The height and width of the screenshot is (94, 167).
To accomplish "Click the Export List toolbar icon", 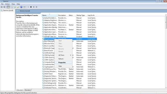I will [x=18, y=7].
